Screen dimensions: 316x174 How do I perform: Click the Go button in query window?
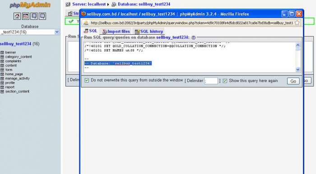(293, 81)
